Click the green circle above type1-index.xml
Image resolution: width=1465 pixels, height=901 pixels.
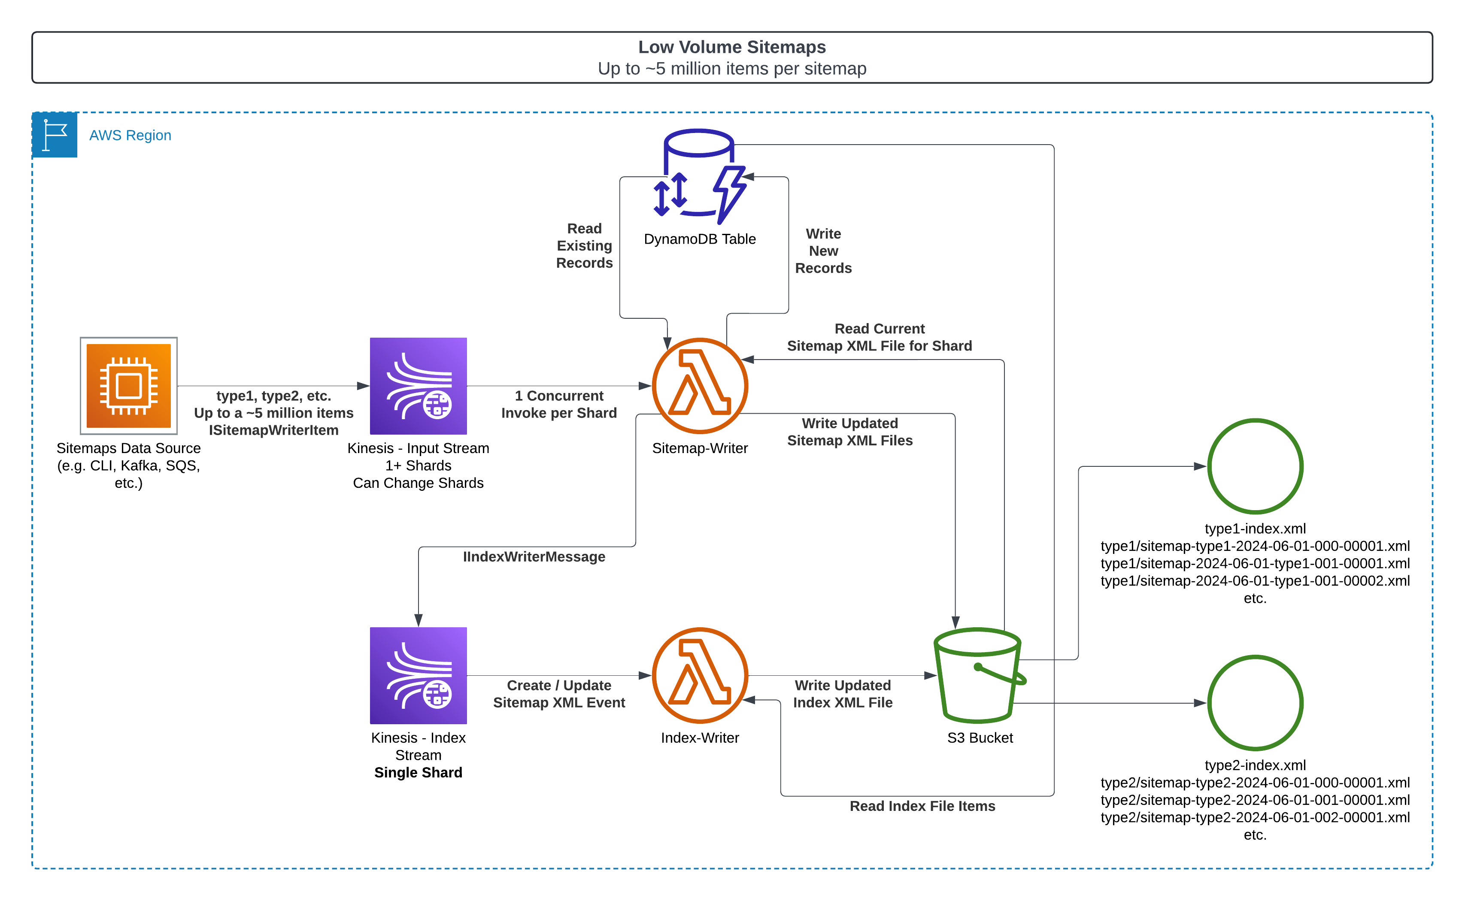tap(1255, 467)
